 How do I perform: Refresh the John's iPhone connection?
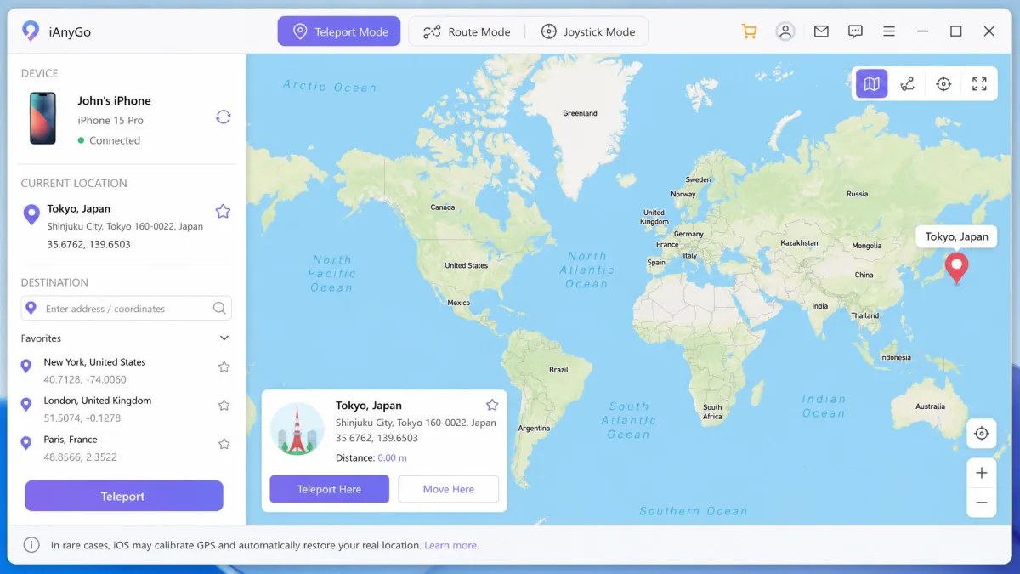(224, 117)
